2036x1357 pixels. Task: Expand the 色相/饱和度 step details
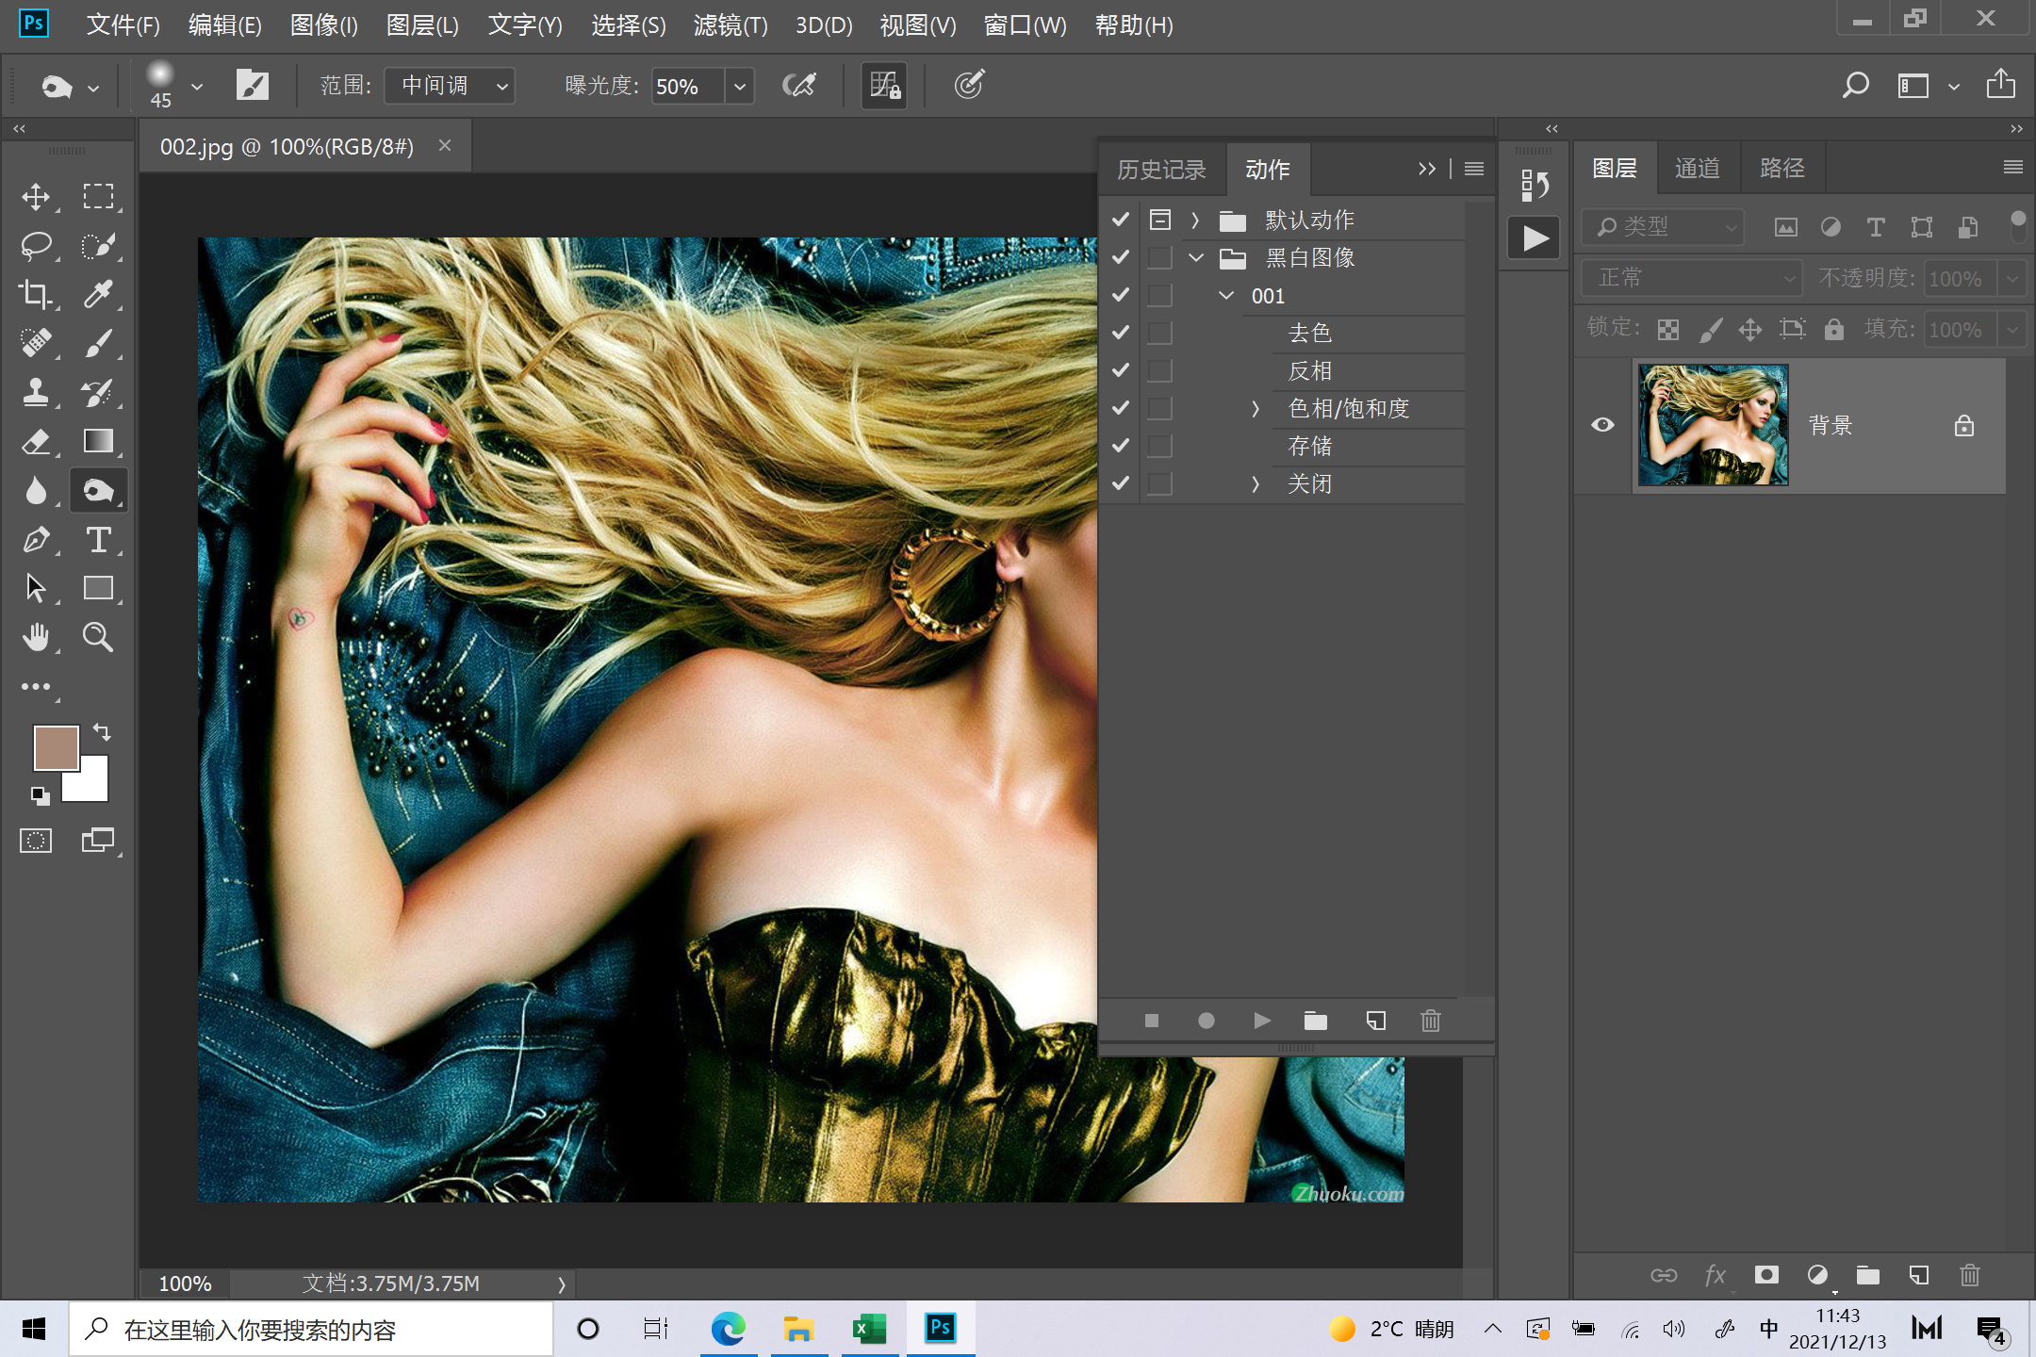[x=1256, y=408]
